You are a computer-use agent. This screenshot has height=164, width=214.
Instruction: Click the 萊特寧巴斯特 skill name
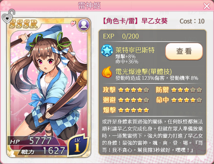pos(135,50)
